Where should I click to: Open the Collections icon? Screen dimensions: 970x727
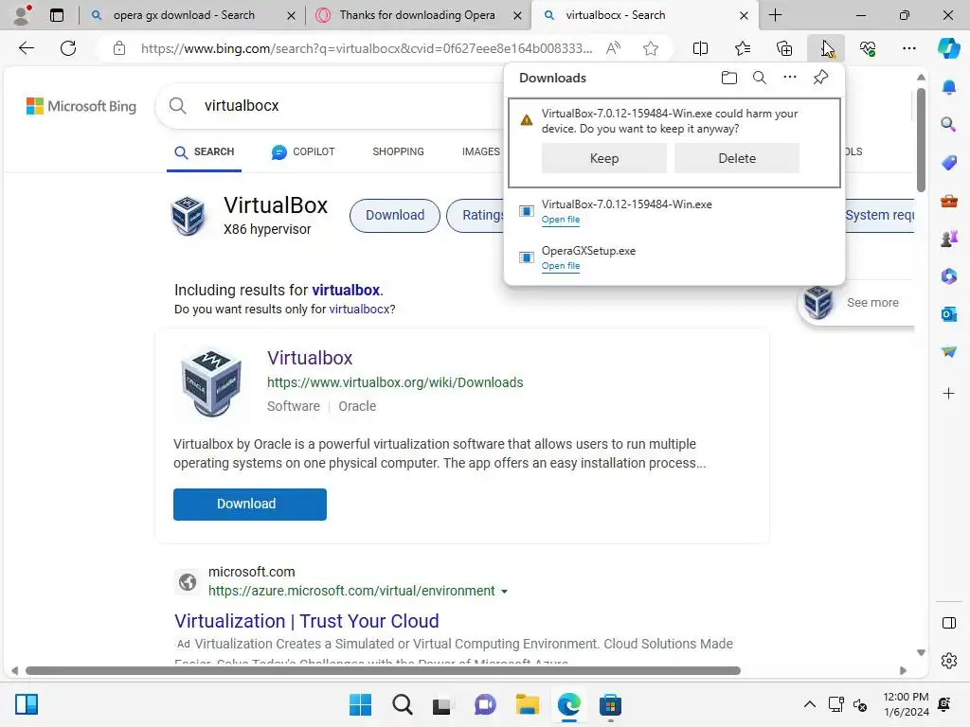pos(784,48)
